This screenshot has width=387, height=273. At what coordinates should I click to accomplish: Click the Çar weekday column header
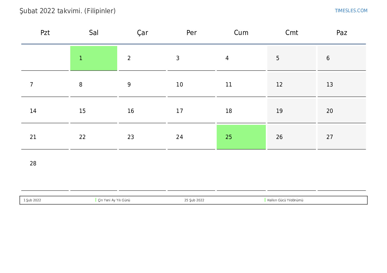pyautogui.click(x=142, y=33)
